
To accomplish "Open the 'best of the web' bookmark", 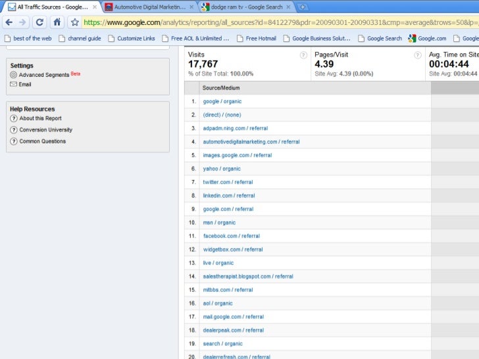I will 28,38.
